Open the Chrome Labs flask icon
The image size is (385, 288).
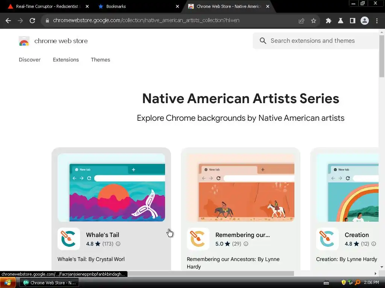pyautogui.click(x=340, y=21)
